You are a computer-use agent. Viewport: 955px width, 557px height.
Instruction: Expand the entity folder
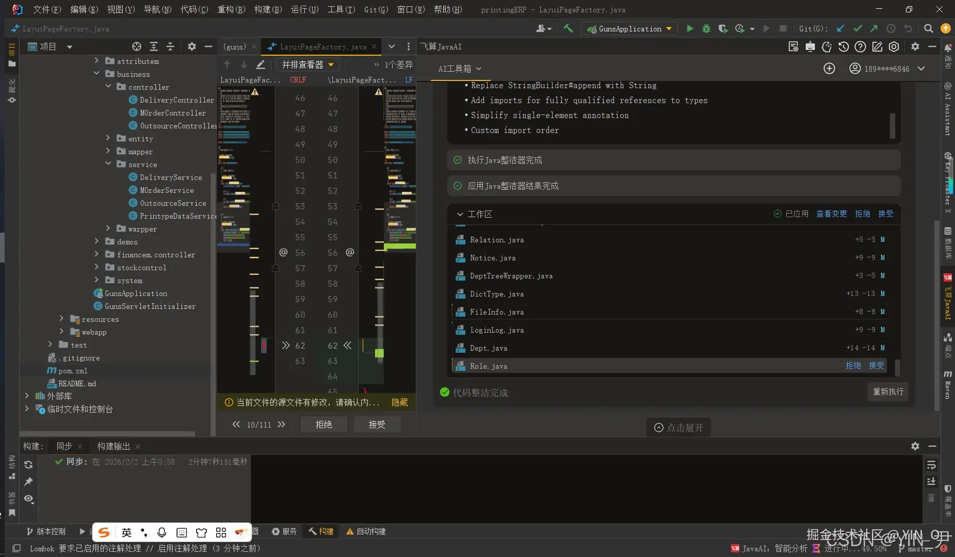(x=108, y=138)
